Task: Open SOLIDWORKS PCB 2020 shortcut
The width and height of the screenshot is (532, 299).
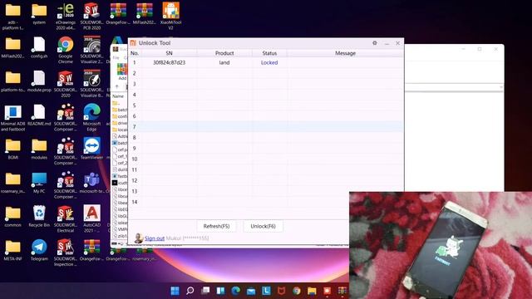Action: 91,16
